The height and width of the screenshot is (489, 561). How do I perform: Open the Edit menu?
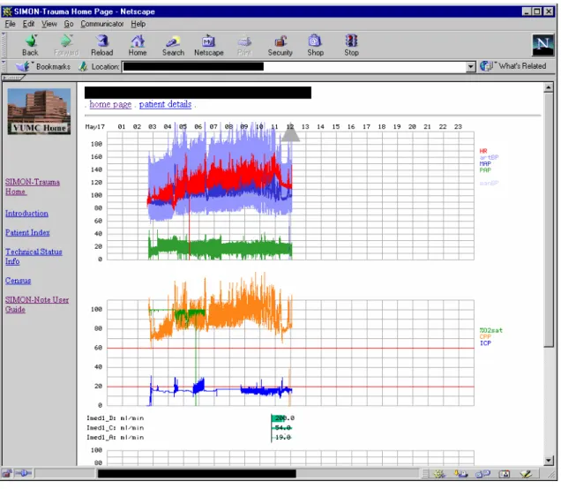click(x=28, y=24)
